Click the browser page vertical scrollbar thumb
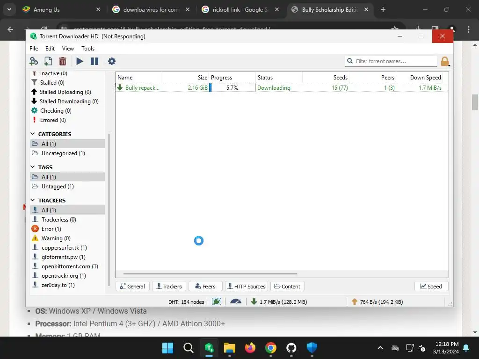This screenshot has height=359, width=479. [x=475, y=102]
